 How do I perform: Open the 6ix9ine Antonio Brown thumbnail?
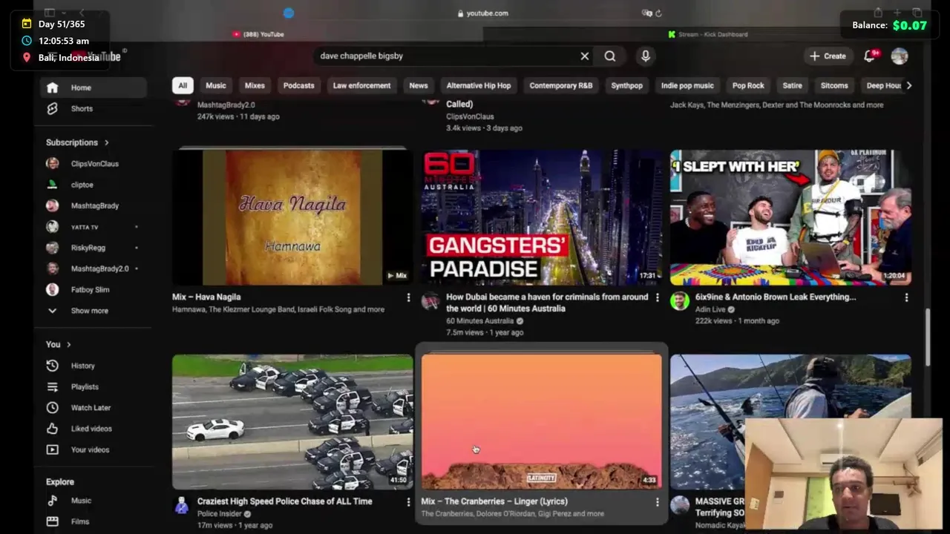tap(790, 217)
